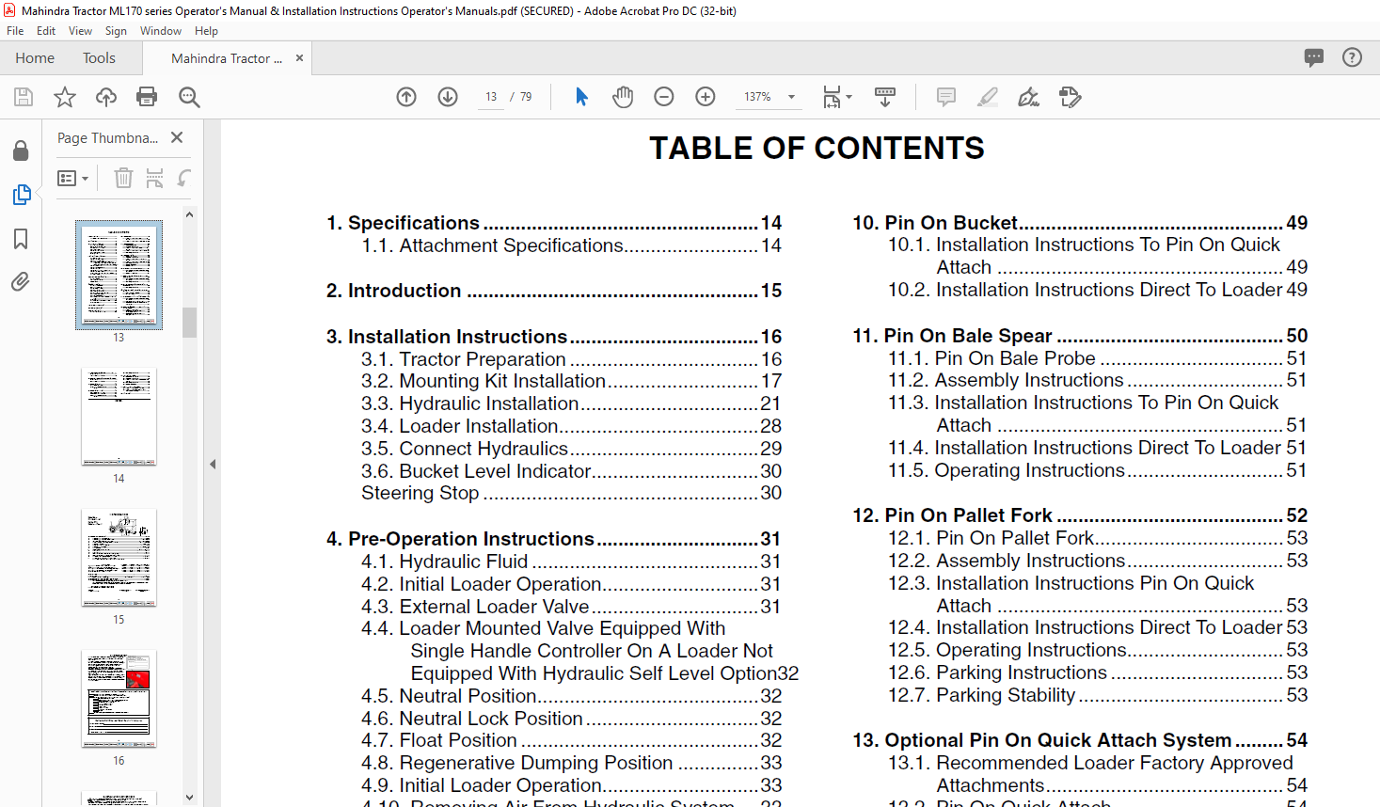Collapse the navigation pane with the arrow
This screenshot has width=1380, height=807.
tap(213, 464)
